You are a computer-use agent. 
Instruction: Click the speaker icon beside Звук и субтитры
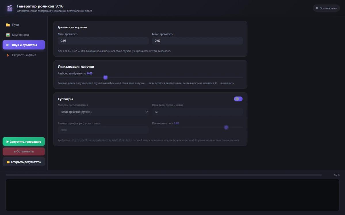[8, 45]
